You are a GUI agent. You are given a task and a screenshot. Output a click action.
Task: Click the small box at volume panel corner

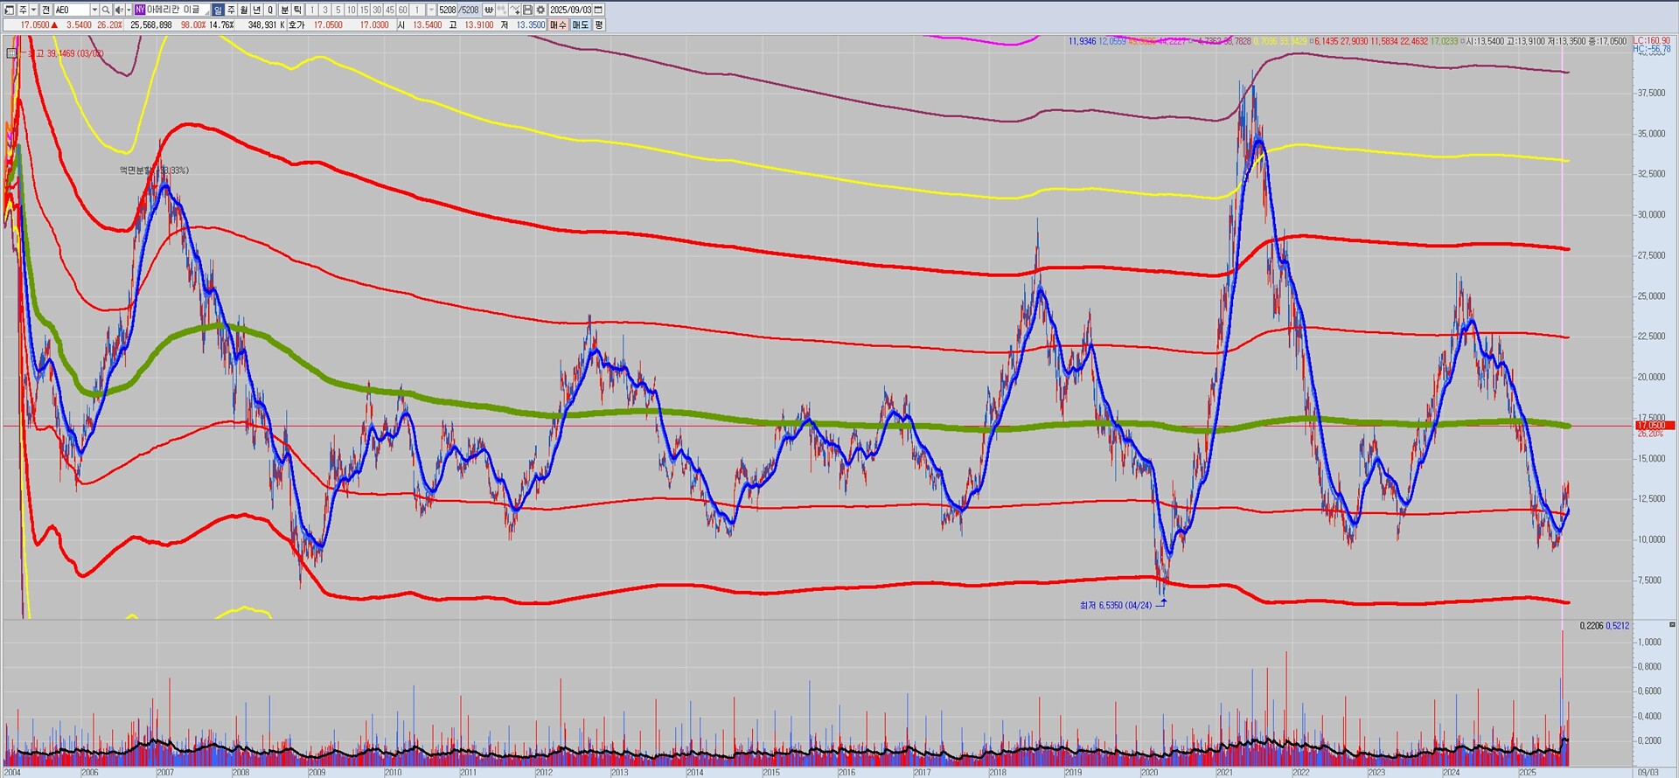1672,624
